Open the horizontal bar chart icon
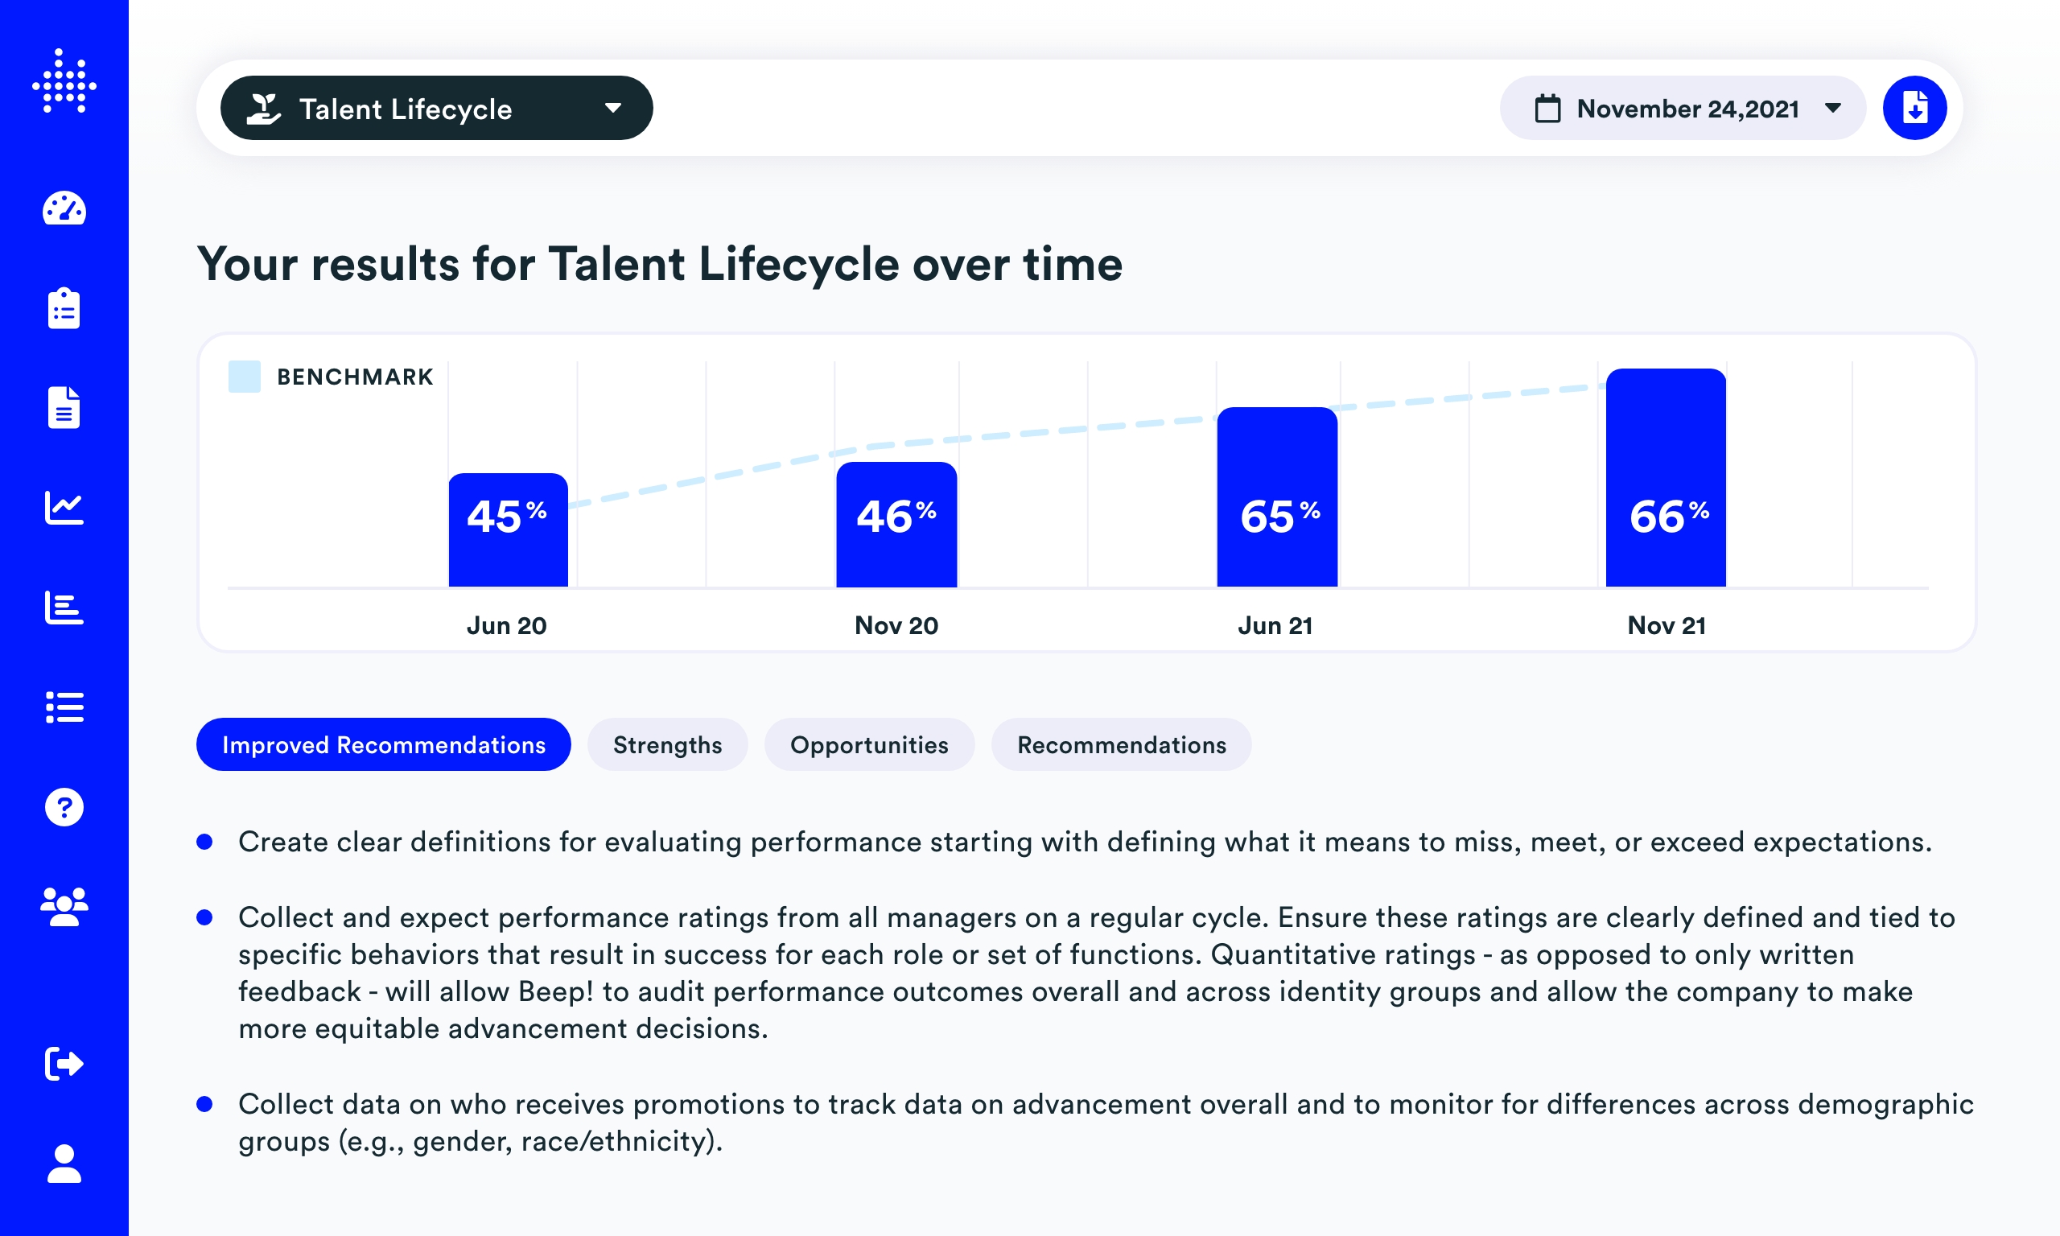Image resolution: width=2060 pixels, height=1236 pixels. pos(64,608)
